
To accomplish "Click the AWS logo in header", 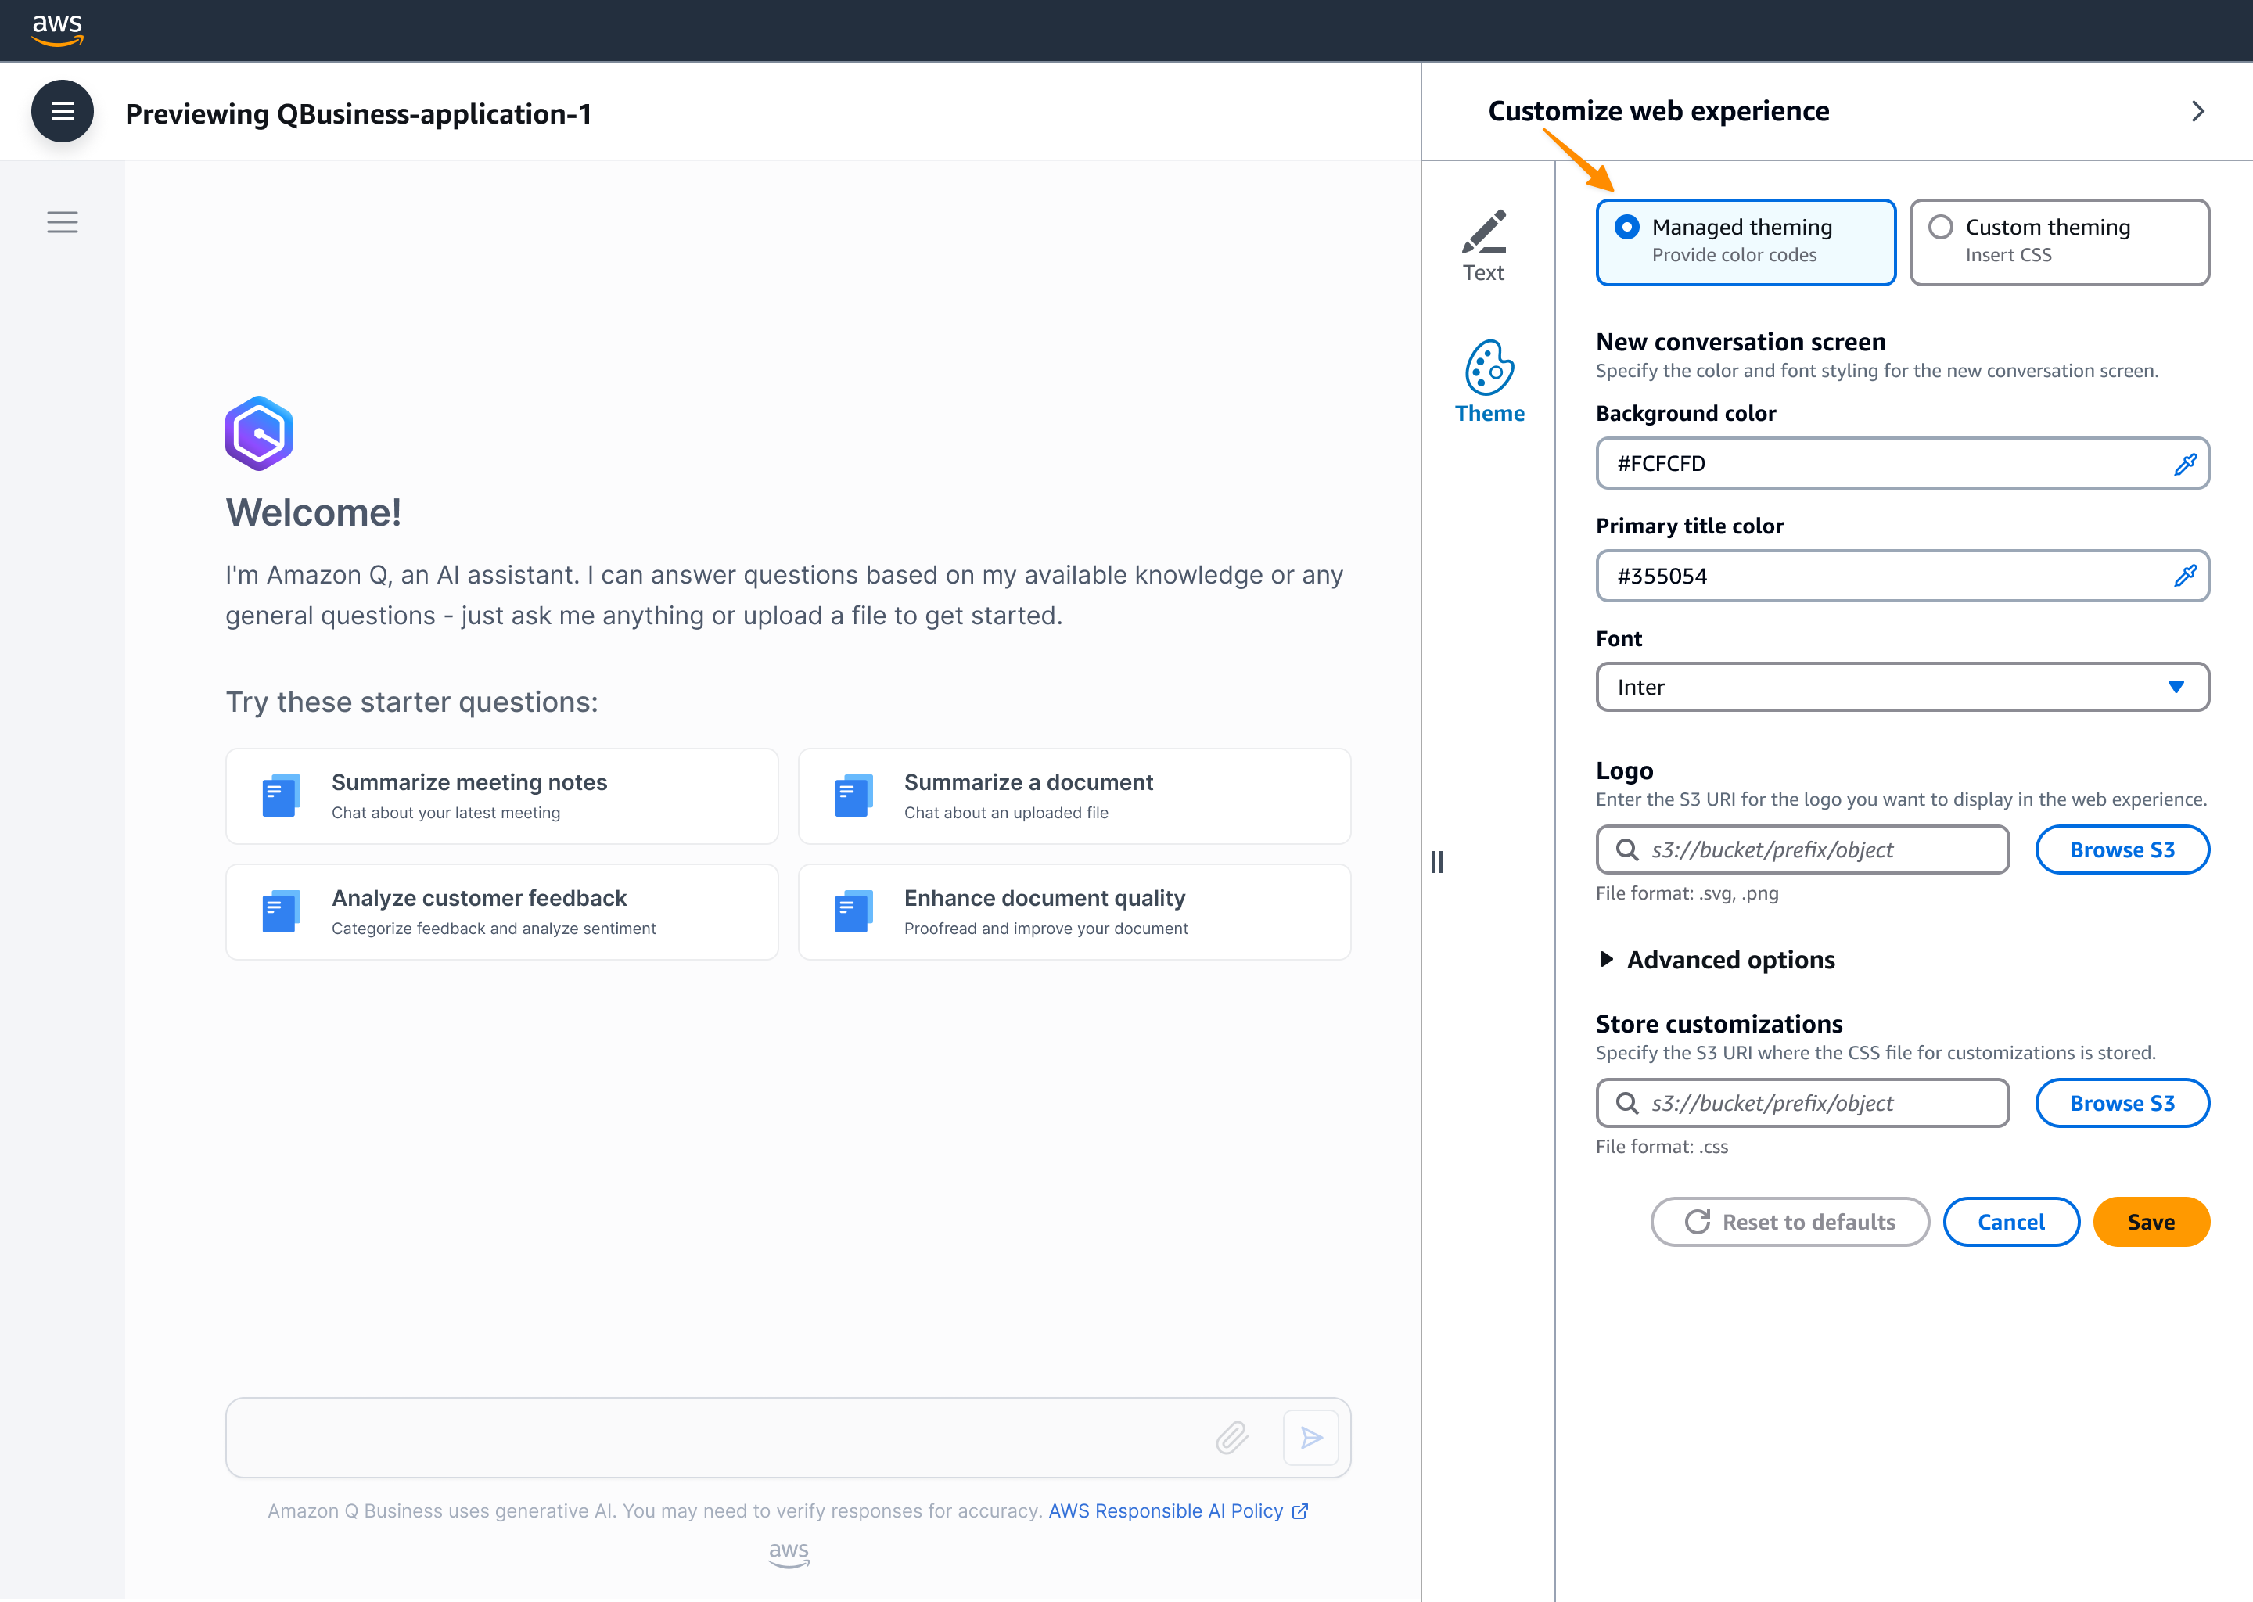I will [x=57, y=30].
